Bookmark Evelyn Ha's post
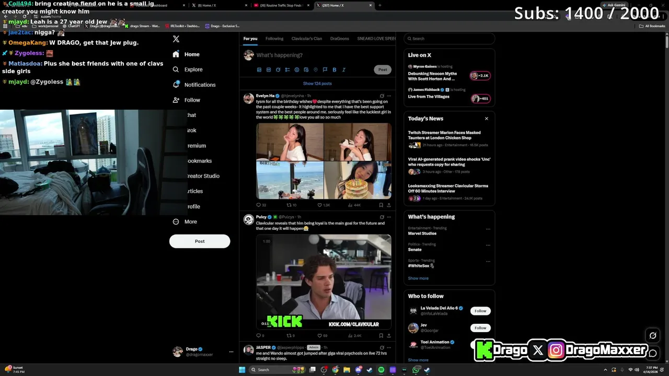669x376 pixels. [381, 205]
